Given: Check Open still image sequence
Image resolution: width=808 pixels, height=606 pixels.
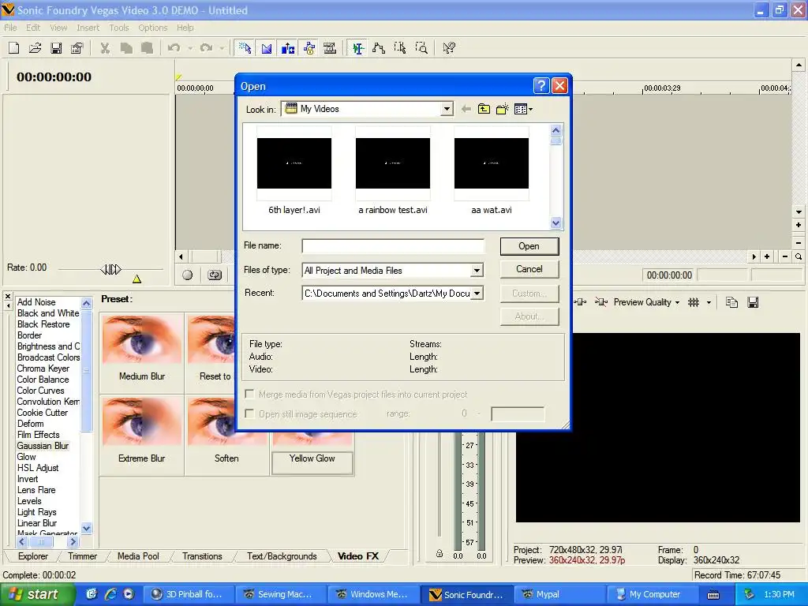Looking at the screenshot, I should point(249,413).
